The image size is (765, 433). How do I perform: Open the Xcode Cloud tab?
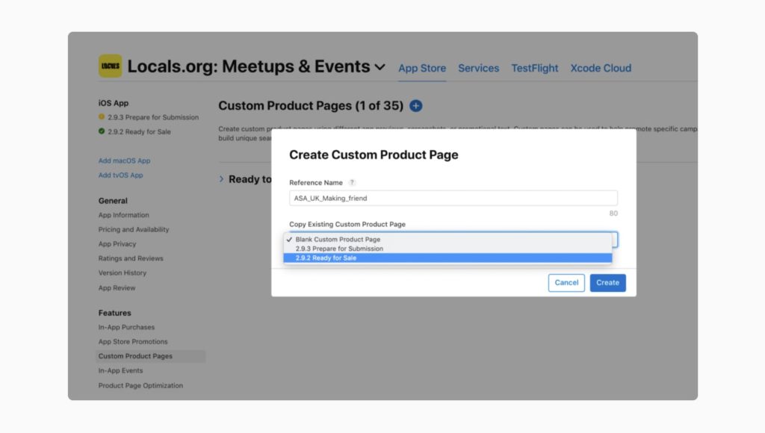point(601,68)
